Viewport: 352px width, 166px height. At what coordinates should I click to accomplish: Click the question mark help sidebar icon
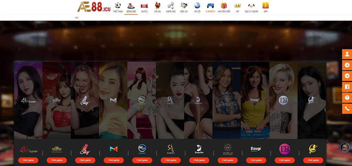[x=347, y=98]
